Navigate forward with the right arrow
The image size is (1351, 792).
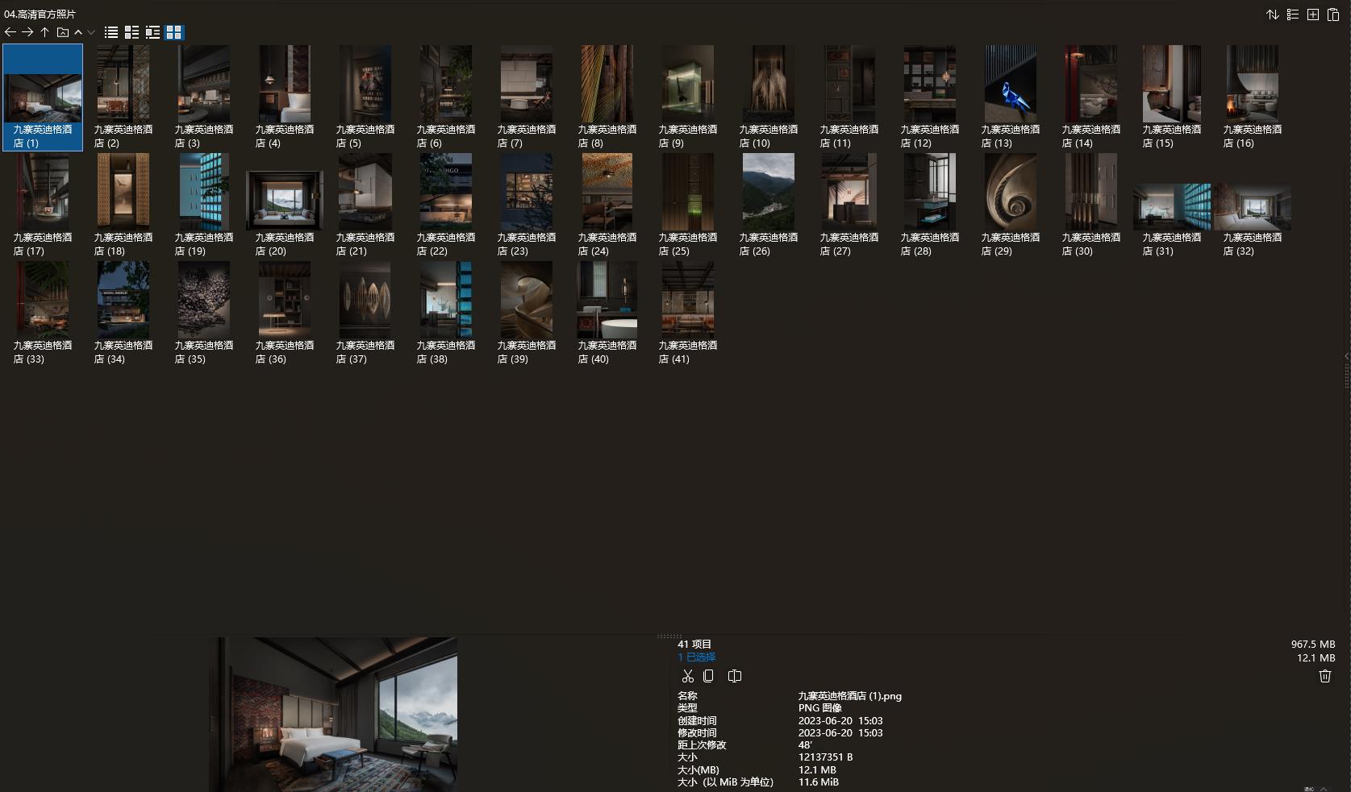click(x=27, y=32)
